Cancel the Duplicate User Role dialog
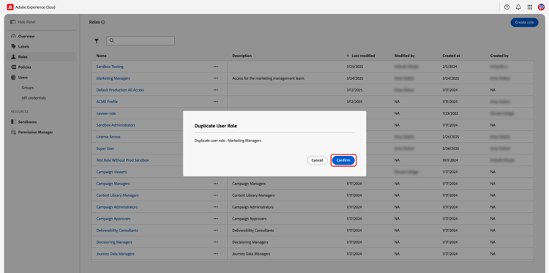This screenshot has height=273, width=549. point(317,160)
